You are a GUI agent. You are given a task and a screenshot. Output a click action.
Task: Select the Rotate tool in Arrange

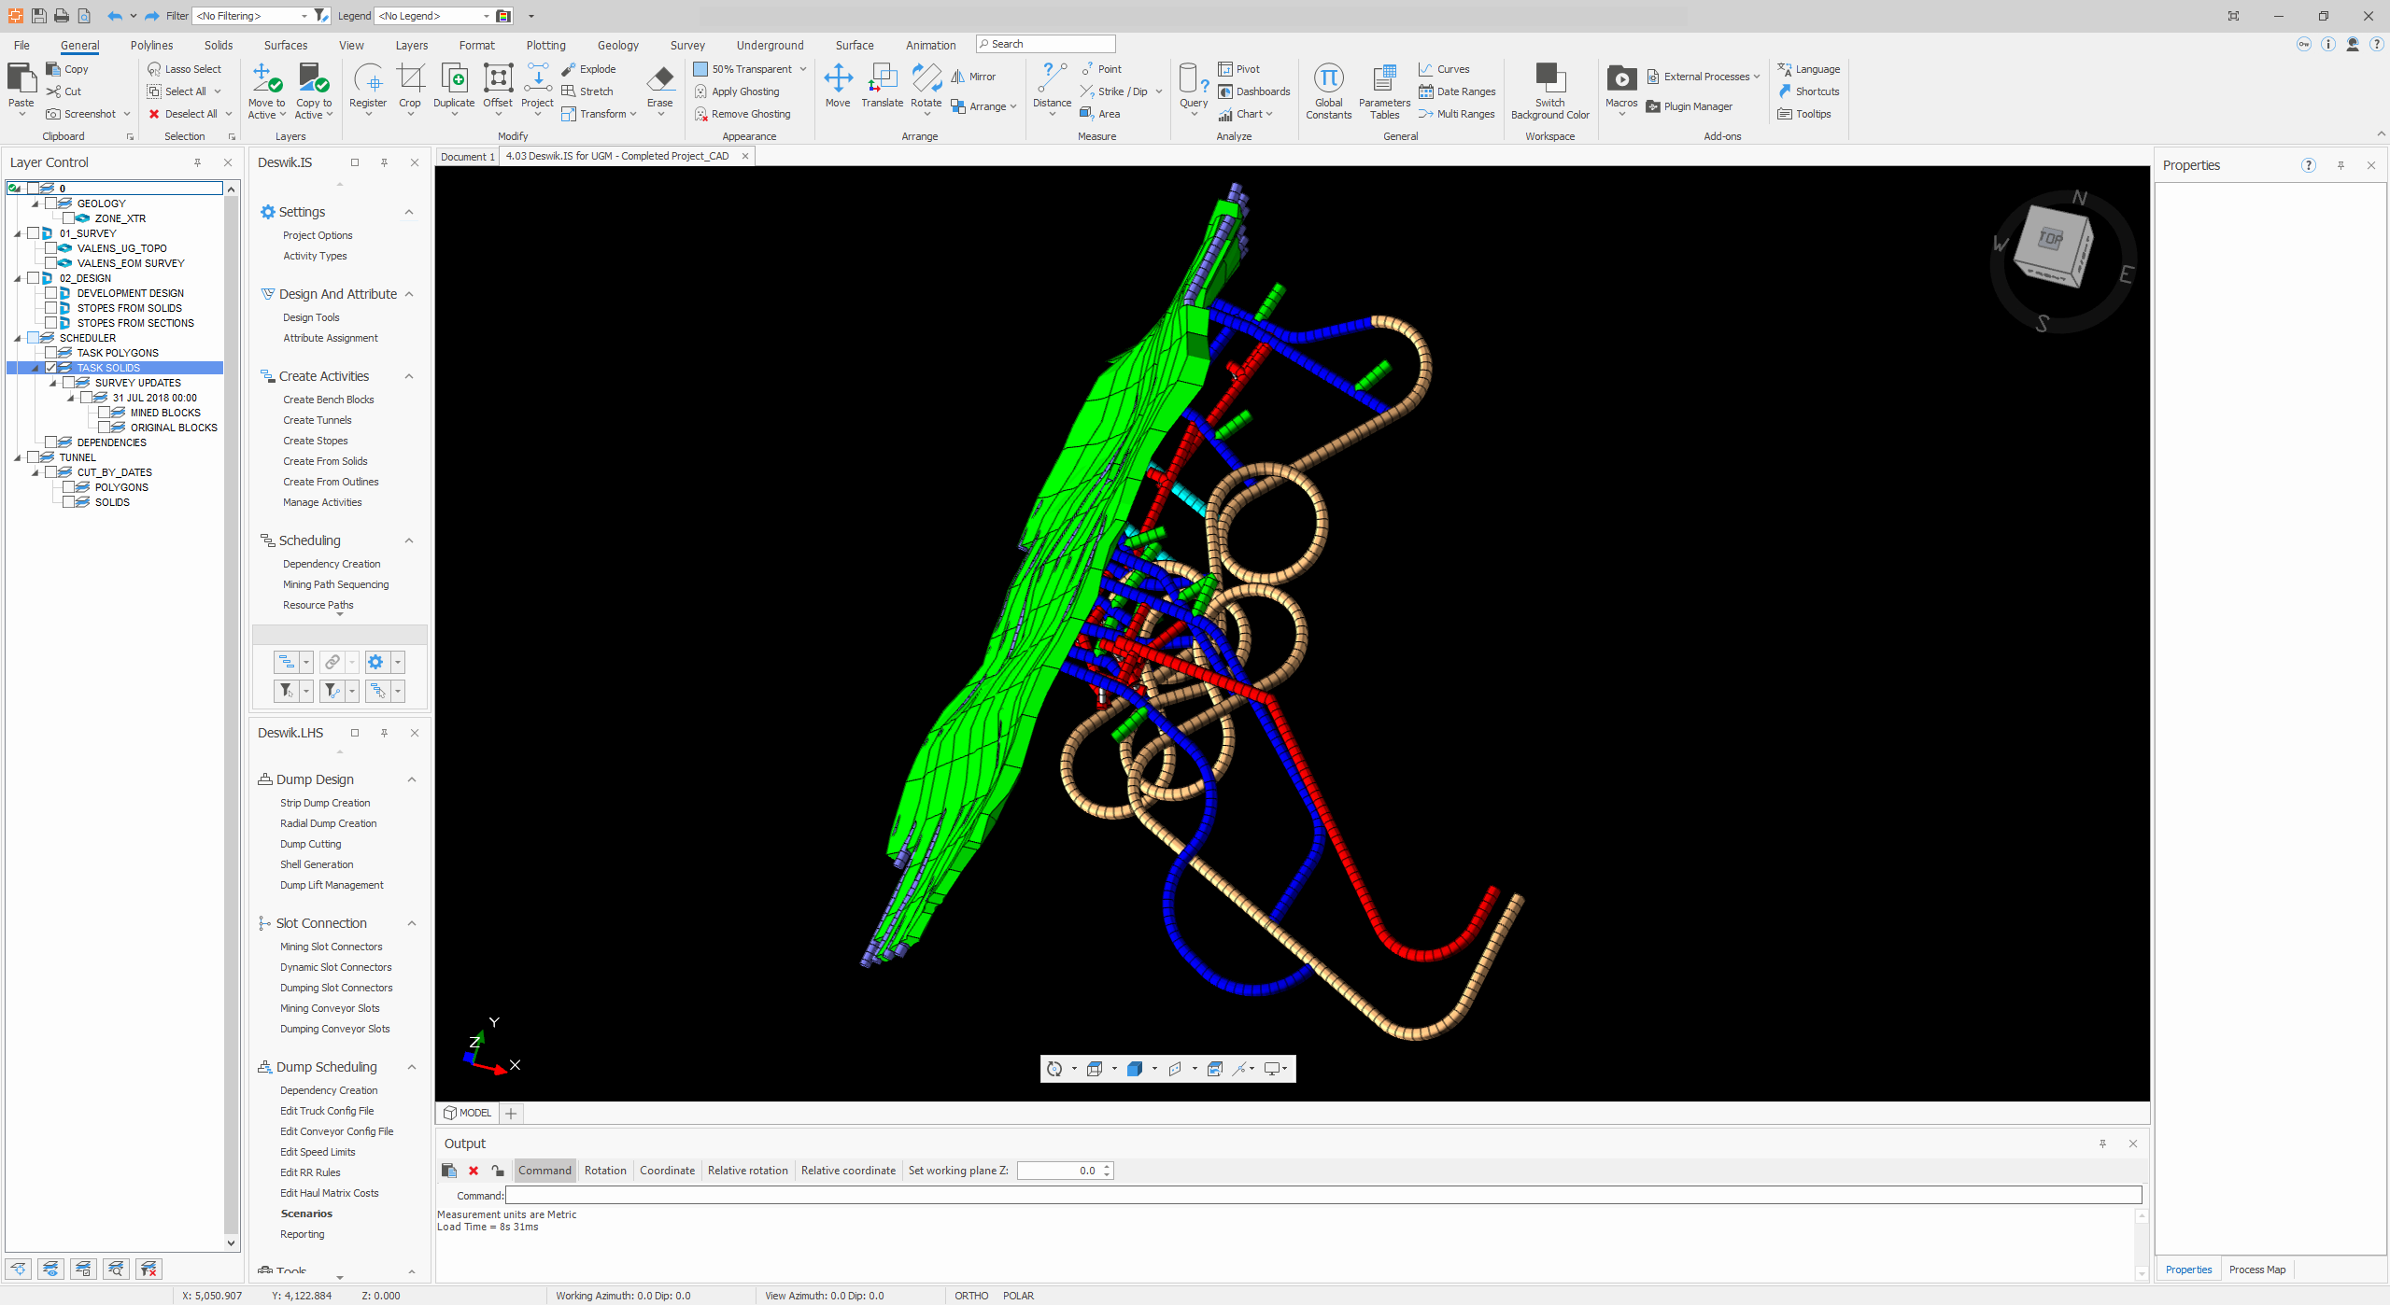click(926, 78)
